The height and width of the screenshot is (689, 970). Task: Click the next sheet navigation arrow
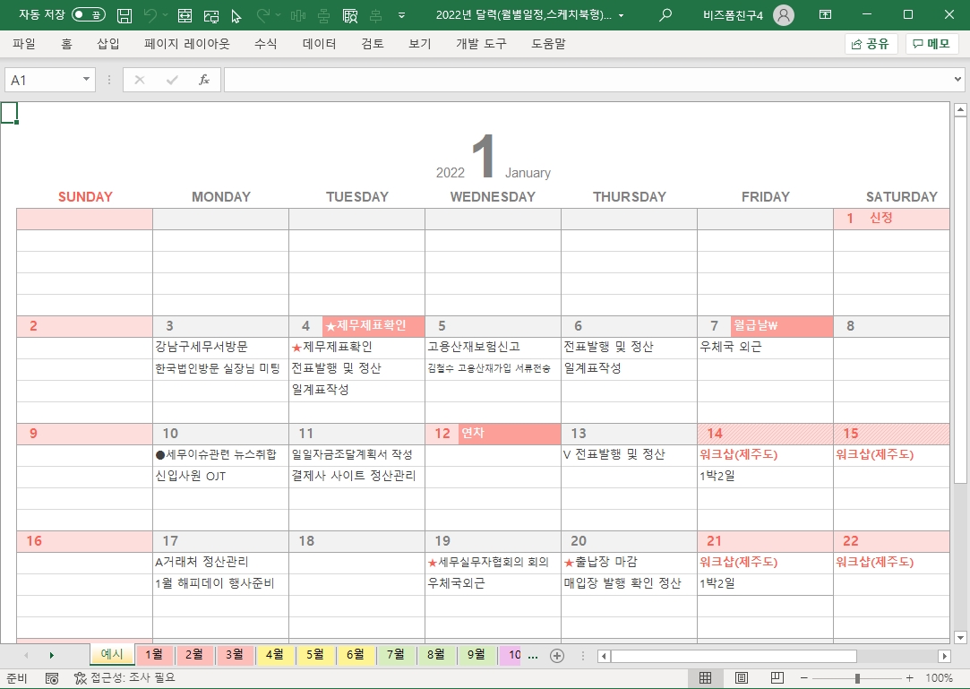[51, 655]
